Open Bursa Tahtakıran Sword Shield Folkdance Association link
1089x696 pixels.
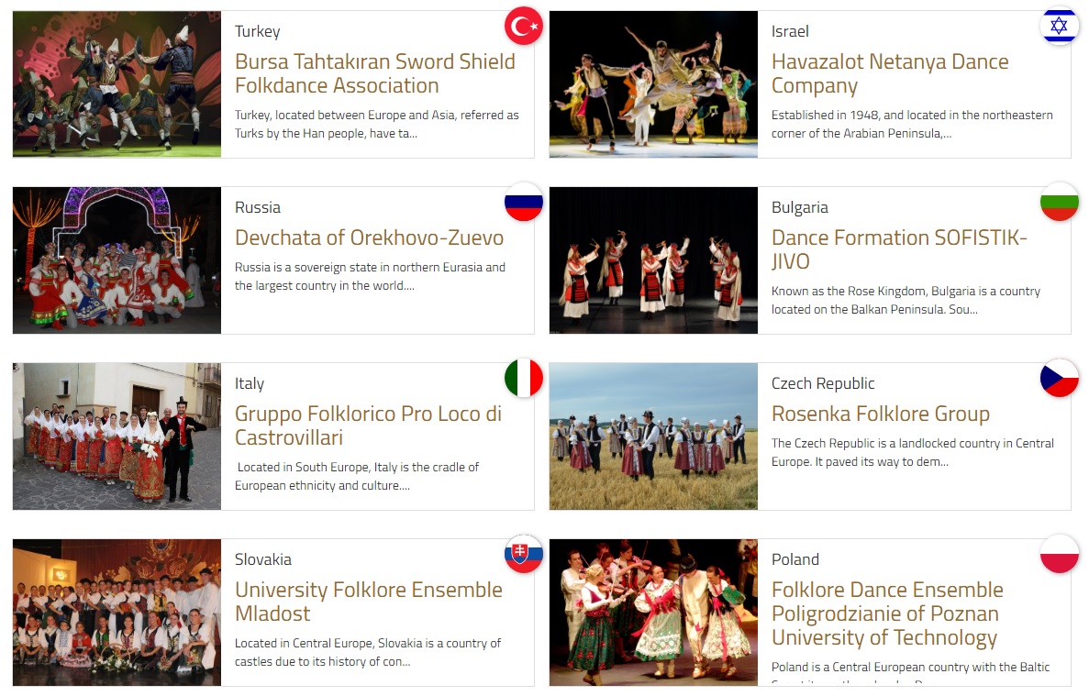coord(374,73)
